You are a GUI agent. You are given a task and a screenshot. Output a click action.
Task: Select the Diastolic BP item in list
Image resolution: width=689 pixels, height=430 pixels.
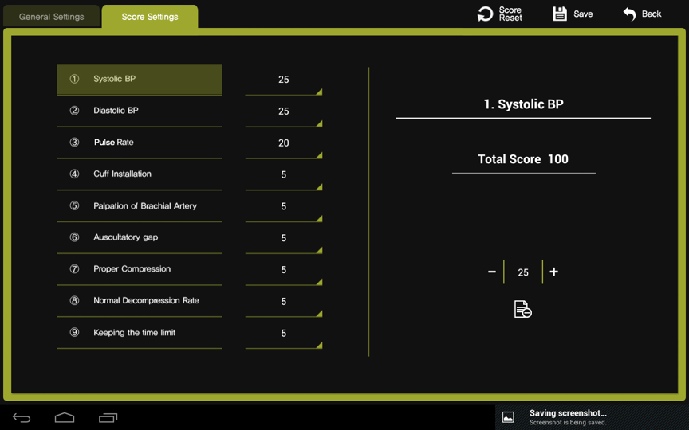[140, 111]
